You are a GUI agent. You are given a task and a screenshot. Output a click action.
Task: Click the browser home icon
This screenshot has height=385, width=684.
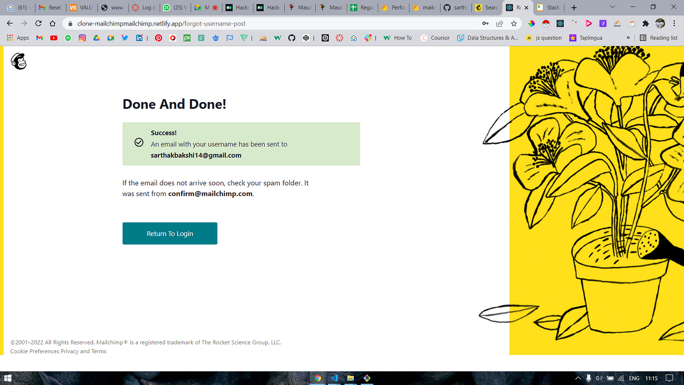pos(53,23)
